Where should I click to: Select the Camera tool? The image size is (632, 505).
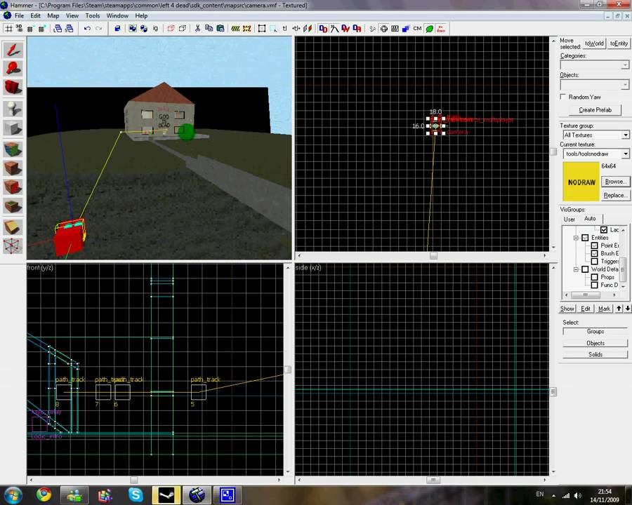coord(13,87)
